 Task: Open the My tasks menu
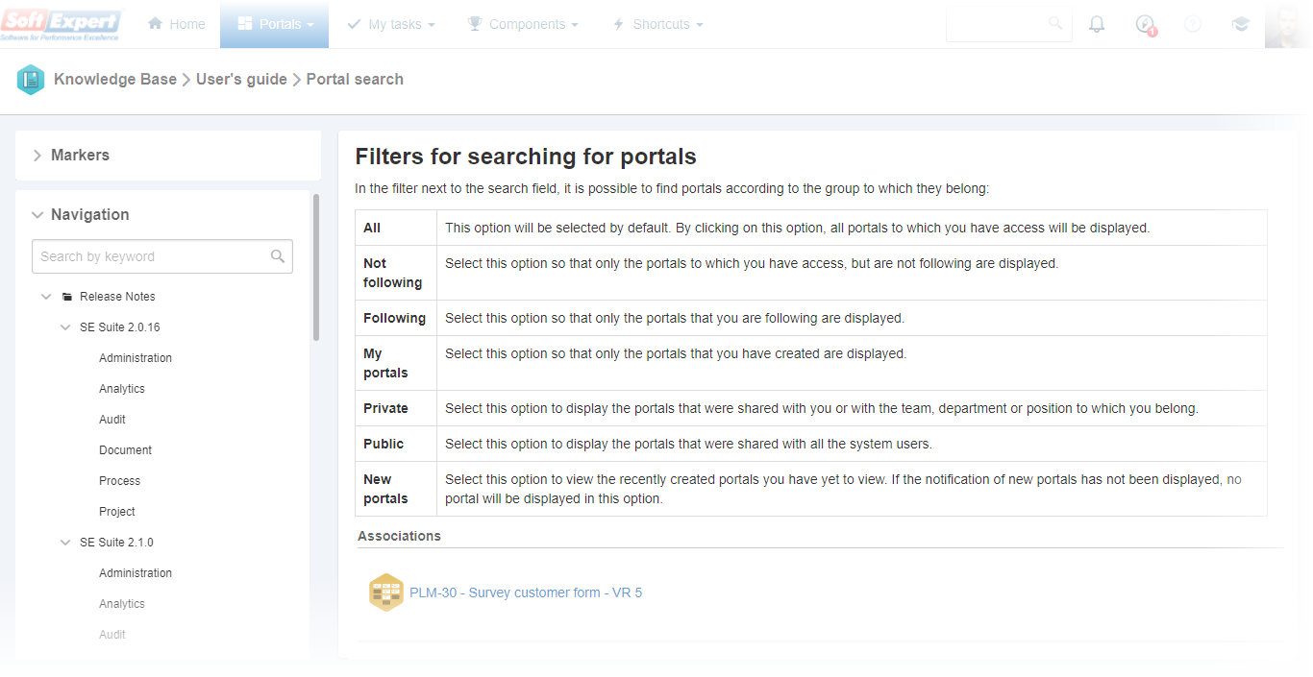pos(391,24)
